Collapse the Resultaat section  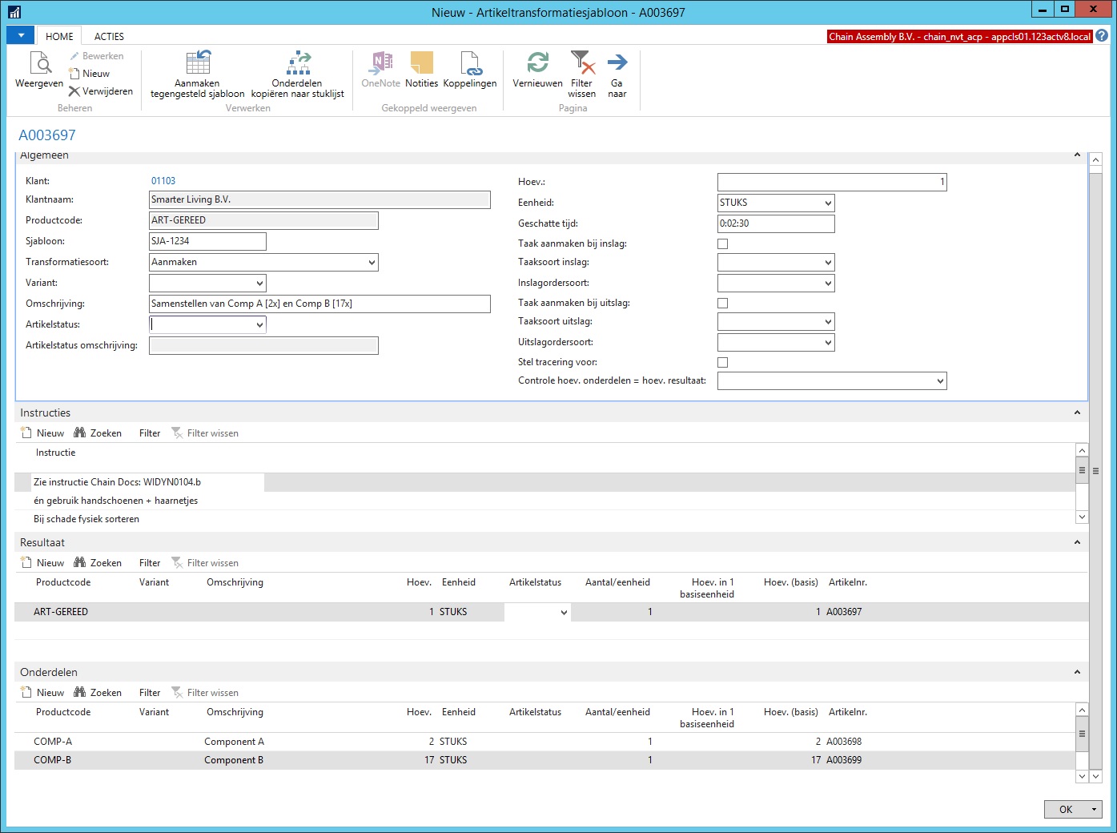click(x=1077, y=542)
